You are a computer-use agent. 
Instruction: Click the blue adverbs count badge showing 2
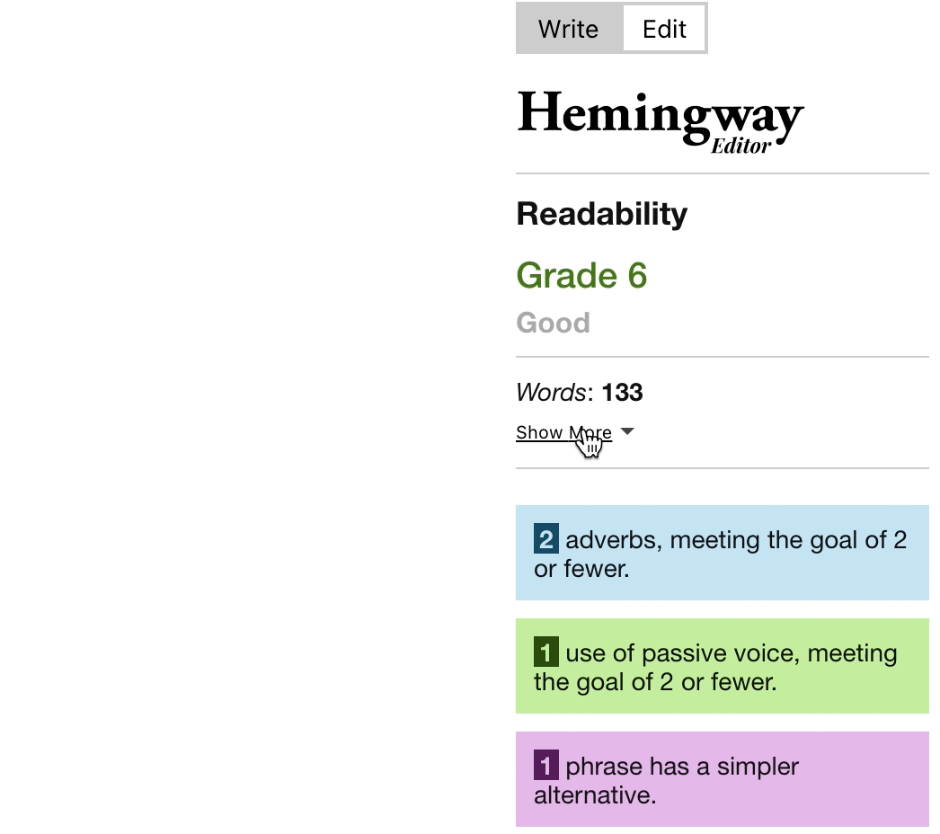click(x=545, y=539)
